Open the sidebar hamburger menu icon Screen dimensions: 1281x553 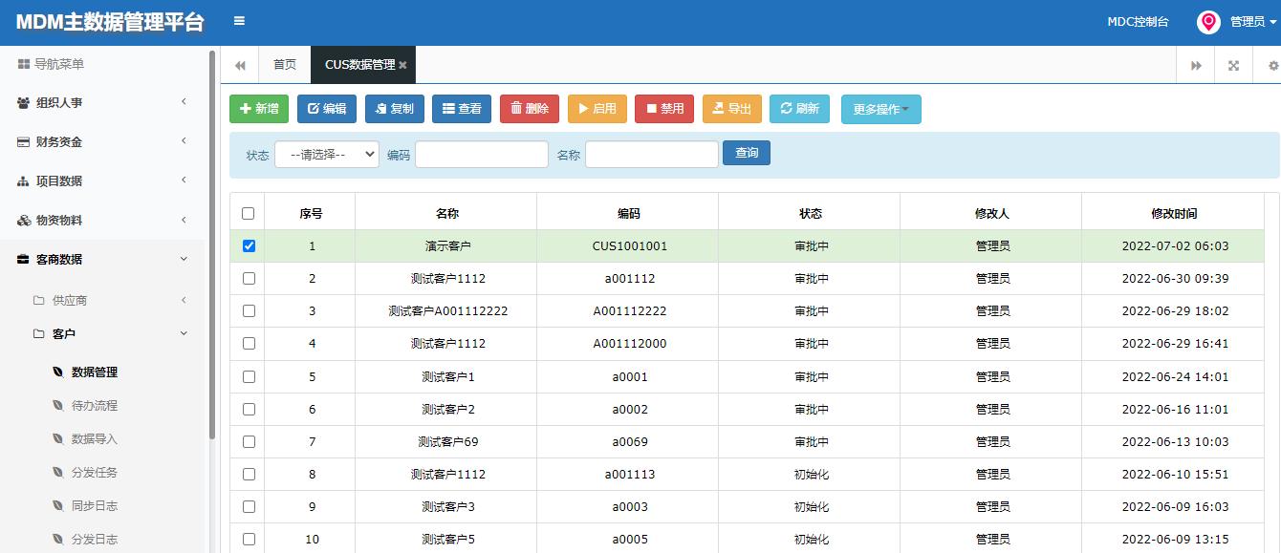point(237,19)
